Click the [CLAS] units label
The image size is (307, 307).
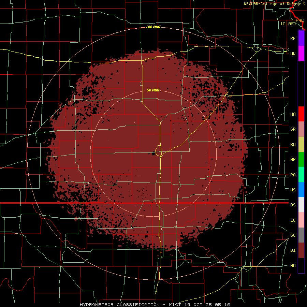tap(288, 24)
